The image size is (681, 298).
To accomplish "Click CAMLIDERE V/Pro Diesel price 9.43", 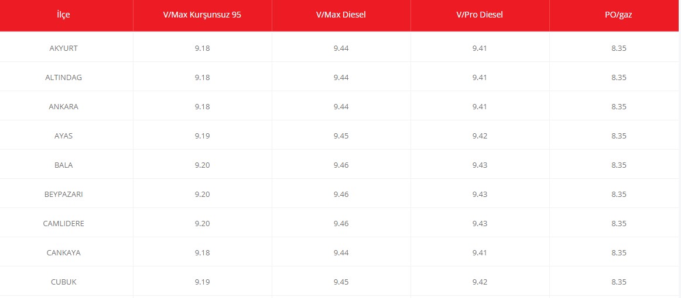I will (x=480, y=223).
